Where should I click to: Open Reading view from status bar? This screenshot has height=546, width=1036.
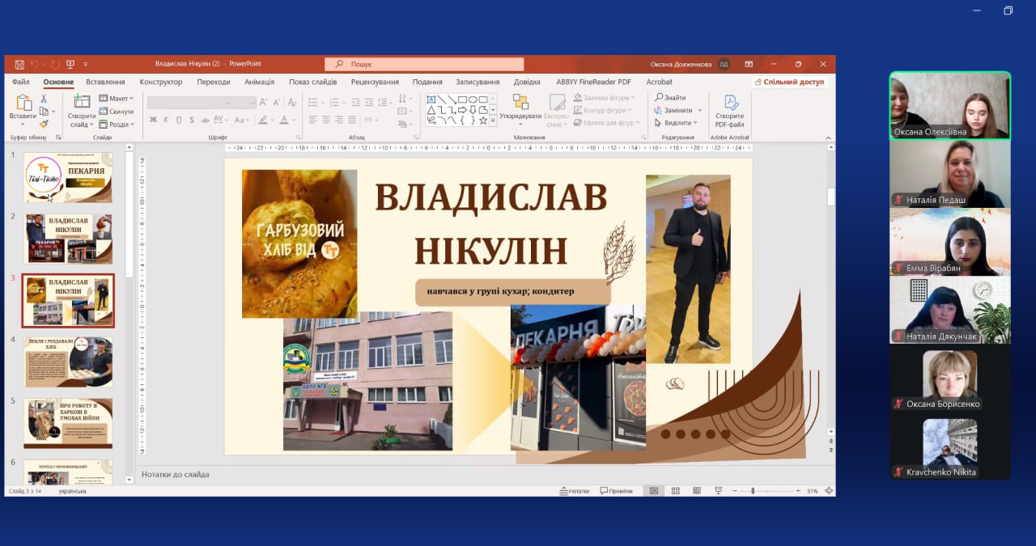point(696,491)
